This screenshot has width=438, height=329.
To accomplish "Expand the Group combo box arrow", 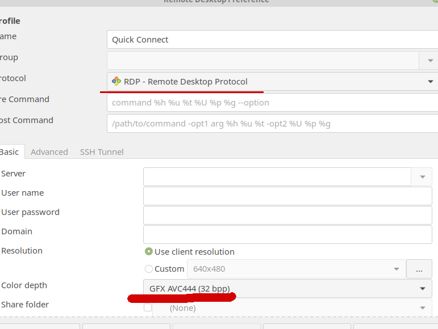I will (430, 61).
